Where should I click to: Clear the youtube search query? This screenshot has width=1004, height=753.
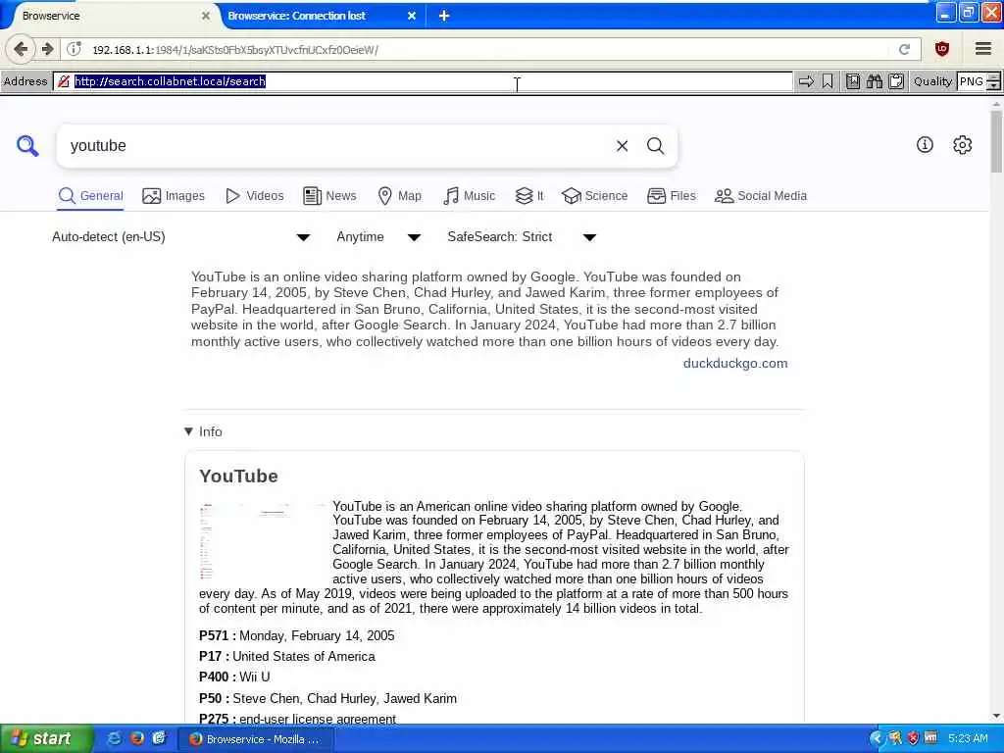pos(622,146)
